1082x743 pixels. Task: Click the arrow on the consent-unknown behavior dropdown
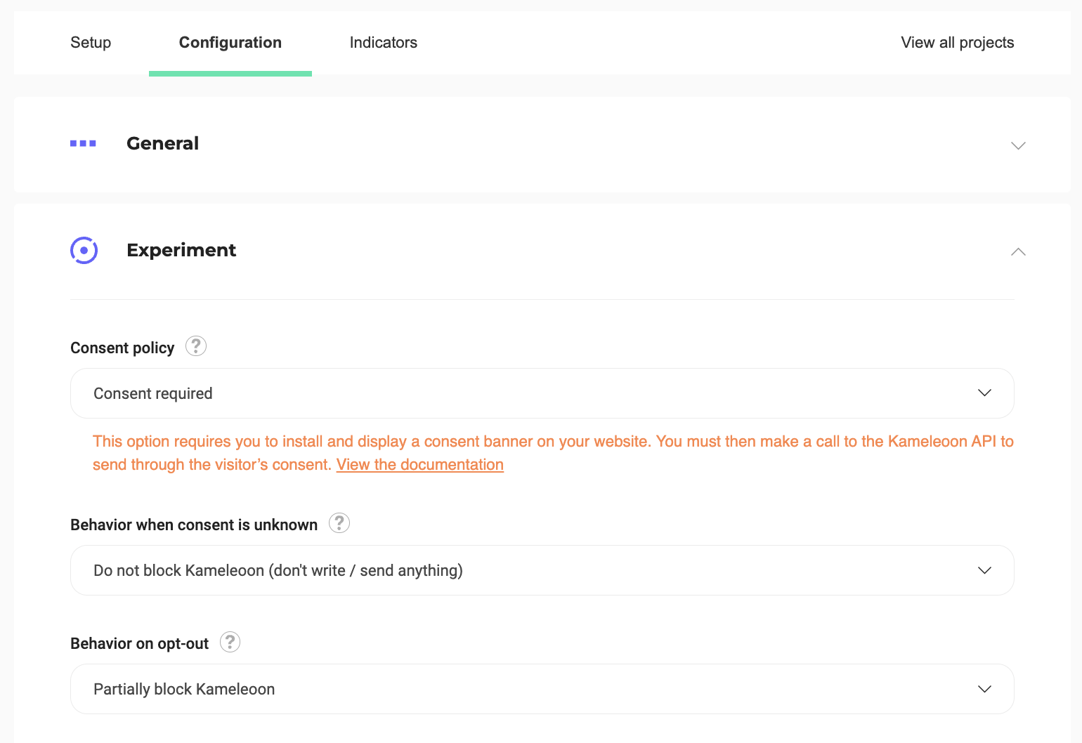tap(984, 570)
